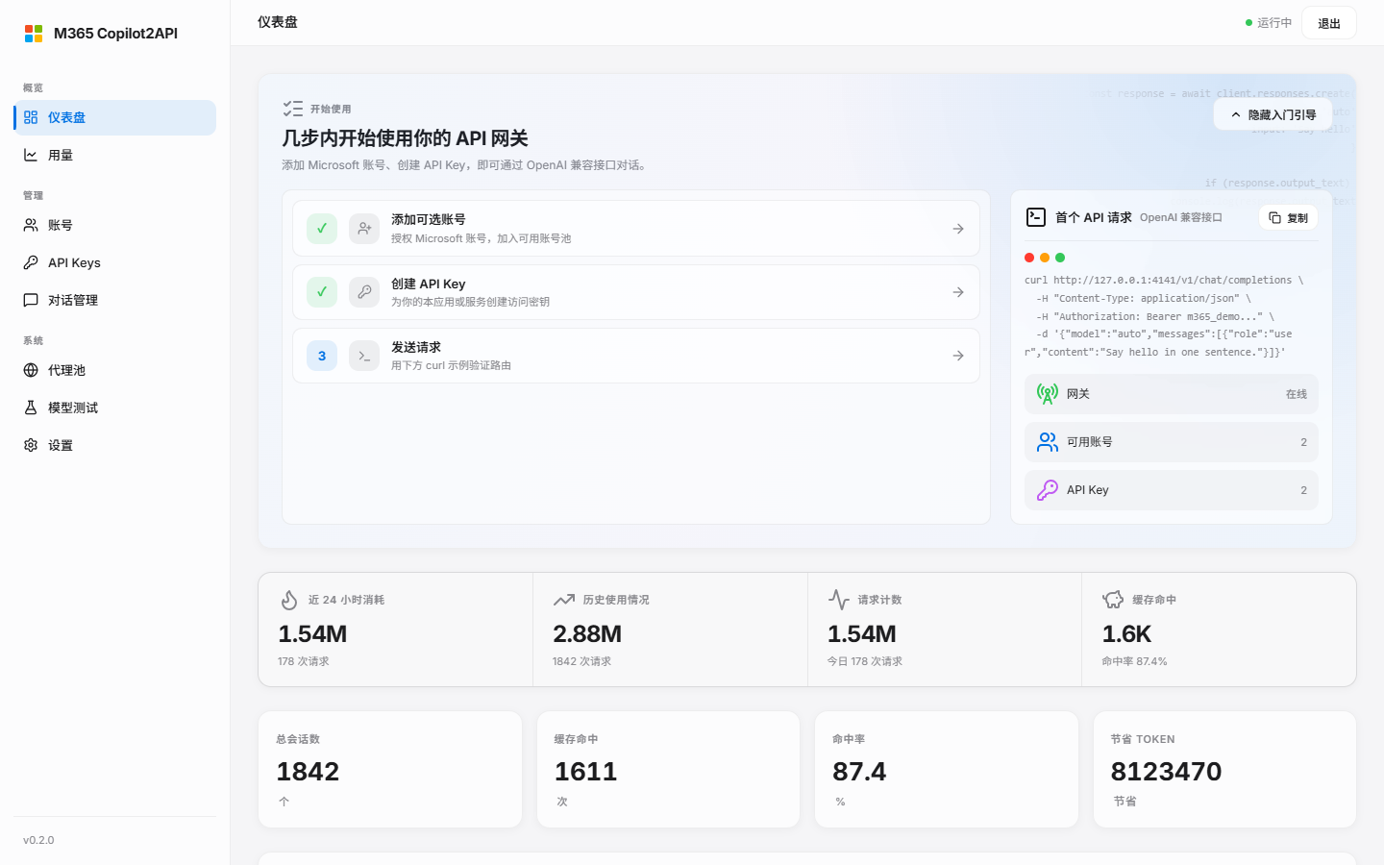
Task: Click the key icon beside 创建 API Key
Action: click(364, 292)
